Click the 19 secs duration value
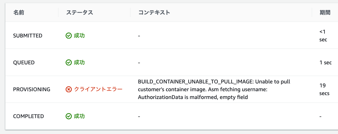The height and width of the screenshot is (134, 338). pyautogui.click(x=325, y=89)
